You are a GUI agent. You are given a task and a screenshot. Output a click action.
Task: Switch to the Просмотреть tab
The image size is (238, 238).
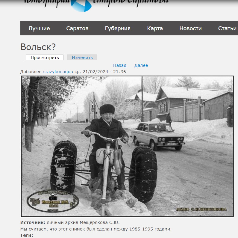click(x=45, y=58)
